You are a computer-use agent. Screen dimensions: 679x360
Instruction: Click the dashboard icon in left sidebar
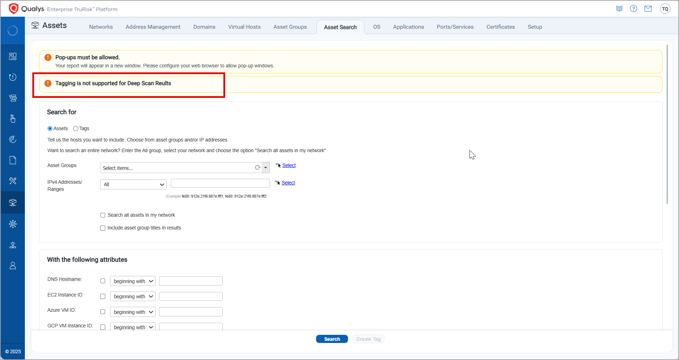pyautogui.click(x=13, y=56)
